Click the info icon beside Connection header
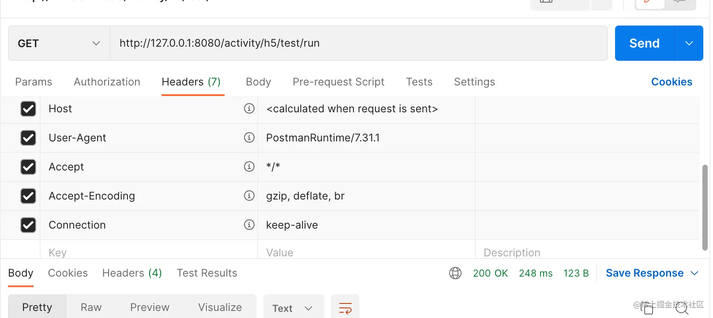This screenshot has height=318, width=713. (249, 225)
